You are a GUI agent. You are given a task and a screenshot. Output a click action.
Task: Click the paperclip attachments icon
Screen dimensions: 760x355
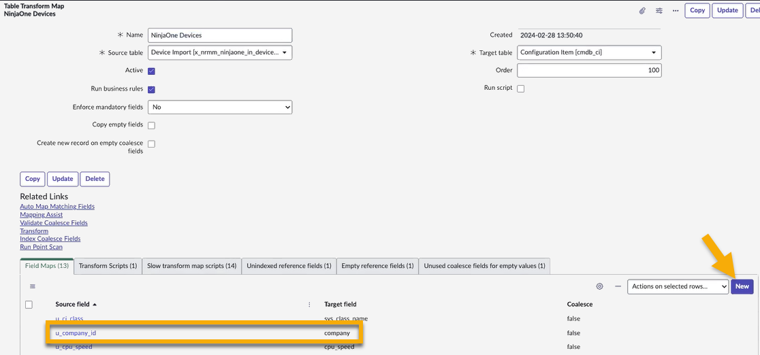tap(642, 11)
